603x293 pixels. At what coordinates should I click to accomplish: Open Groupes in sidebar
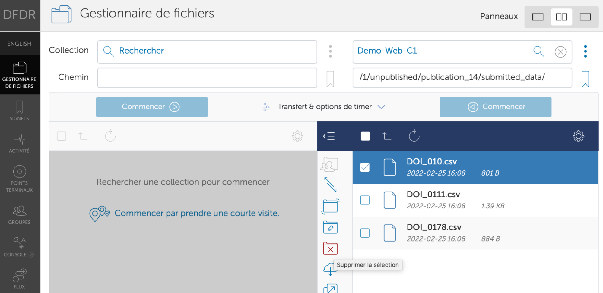click(x=19, y=215)
